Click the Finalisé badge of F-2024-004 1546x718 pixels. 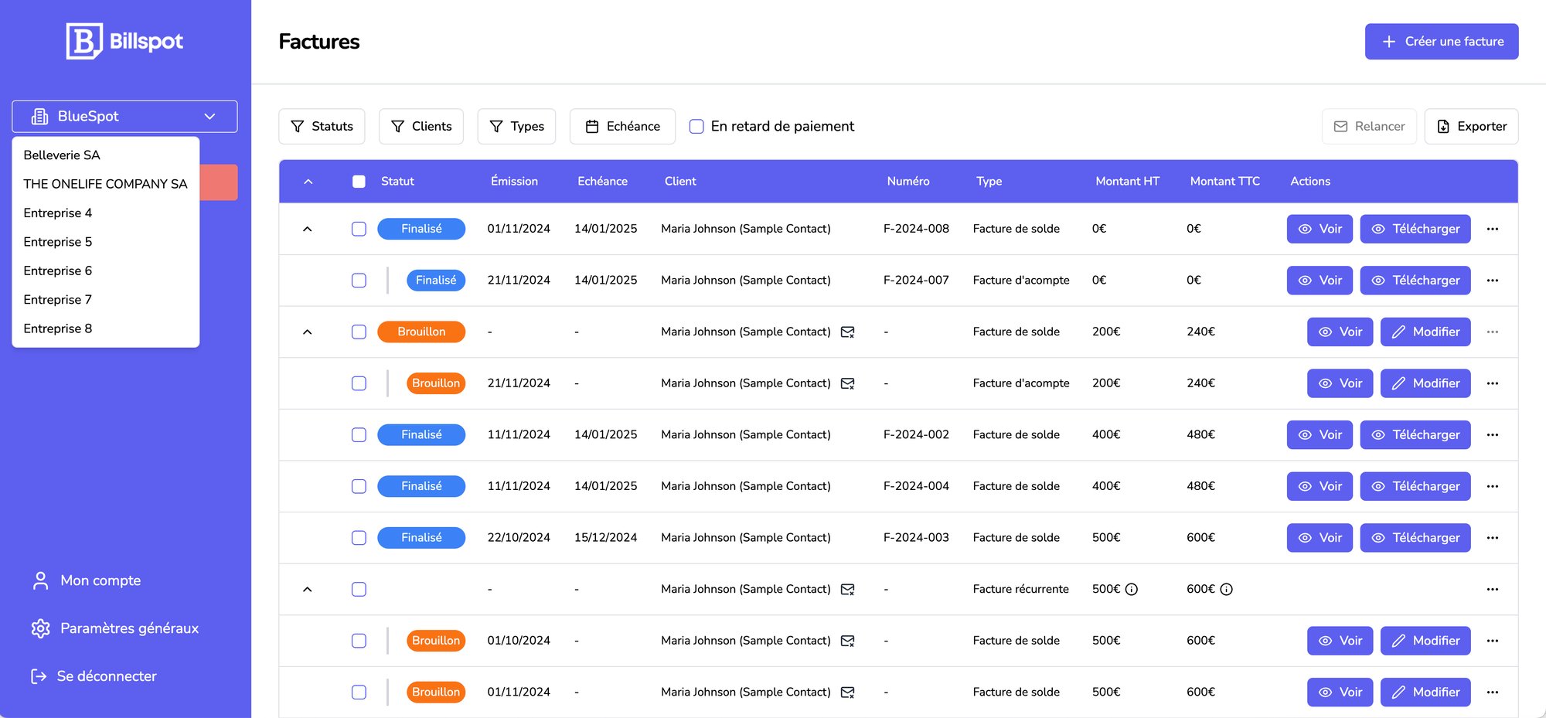(421, 486)
